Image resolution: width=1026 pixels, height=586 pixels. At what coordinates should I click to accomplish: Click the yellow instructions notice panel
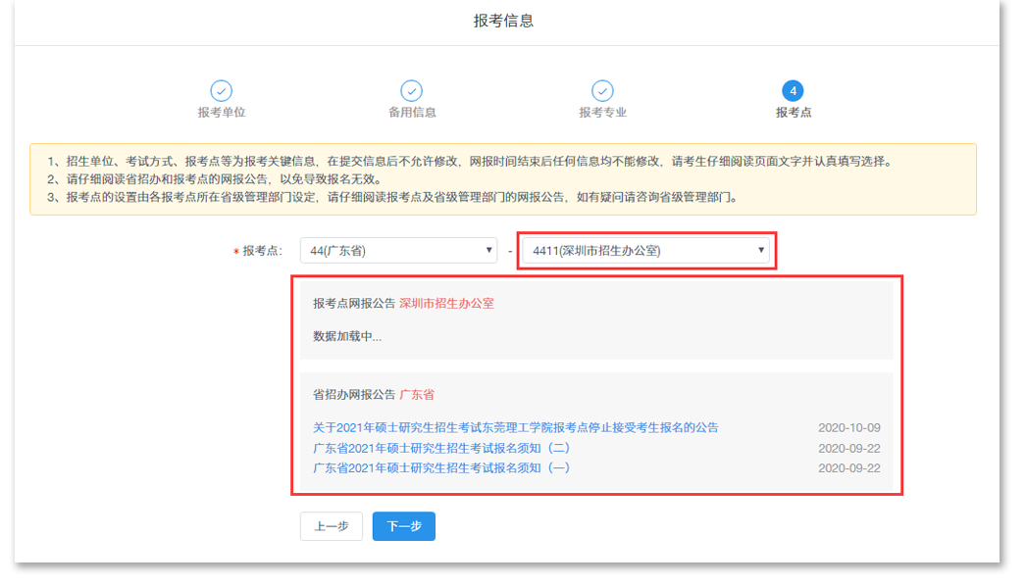pyautogui.click(x=510, y=162)
